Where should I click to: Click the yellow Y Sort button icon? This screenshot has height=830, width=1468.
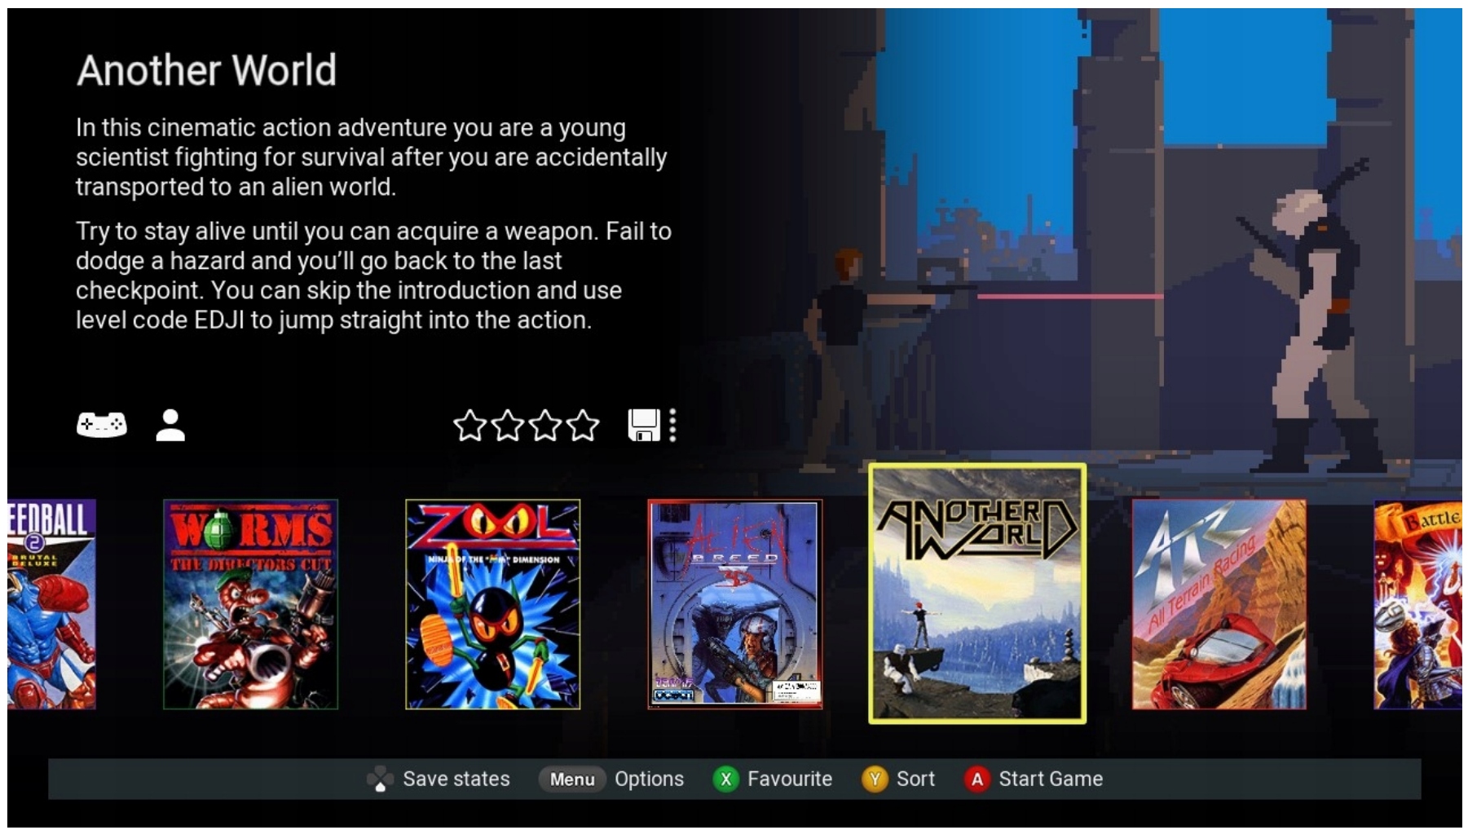coord(875,779)
